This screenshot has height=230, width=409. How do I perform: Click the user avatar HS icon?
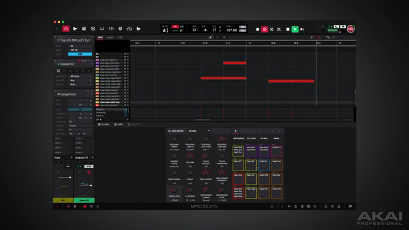click(351, 29)
